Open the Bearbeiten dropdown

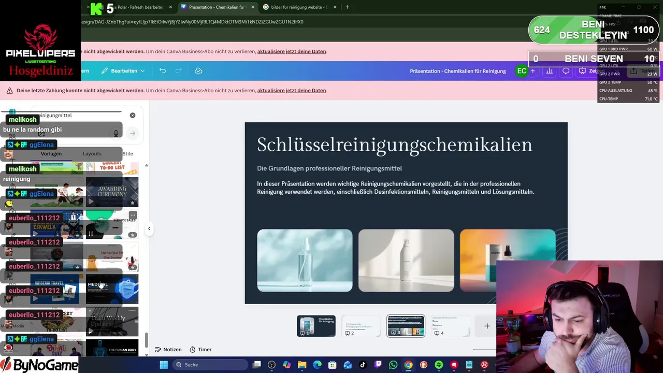pos(123,70)
